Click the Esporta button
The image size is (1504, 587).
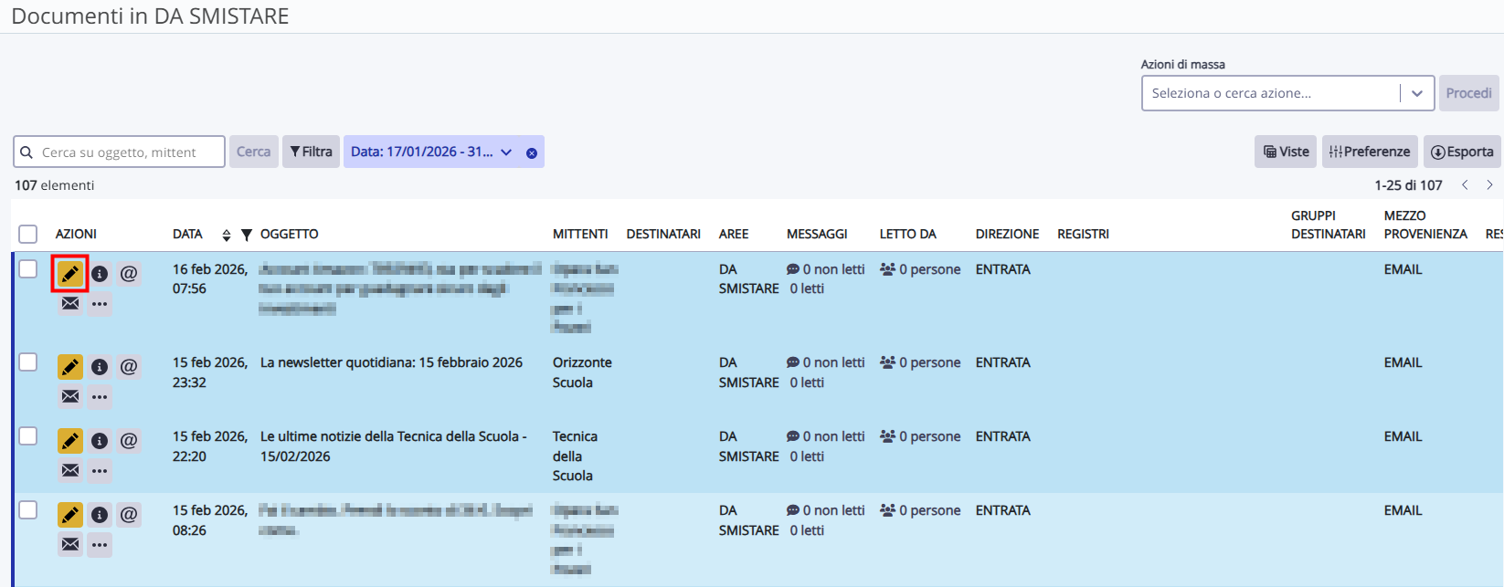[1462, 152]
